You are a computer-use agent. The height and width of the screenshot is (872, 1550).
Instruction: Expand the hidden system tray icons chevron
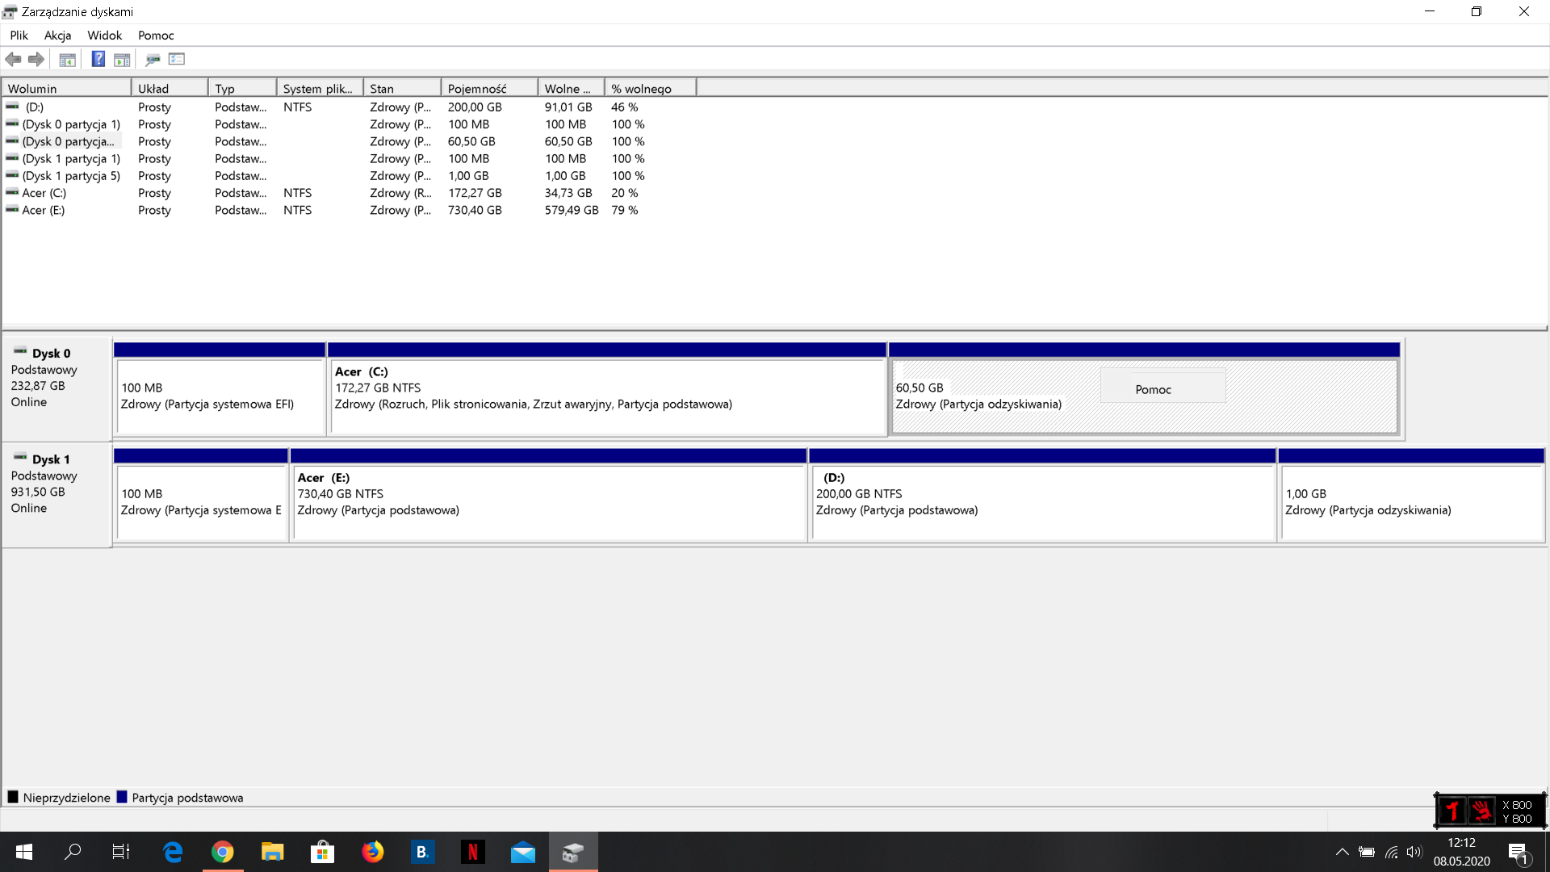1342,852
